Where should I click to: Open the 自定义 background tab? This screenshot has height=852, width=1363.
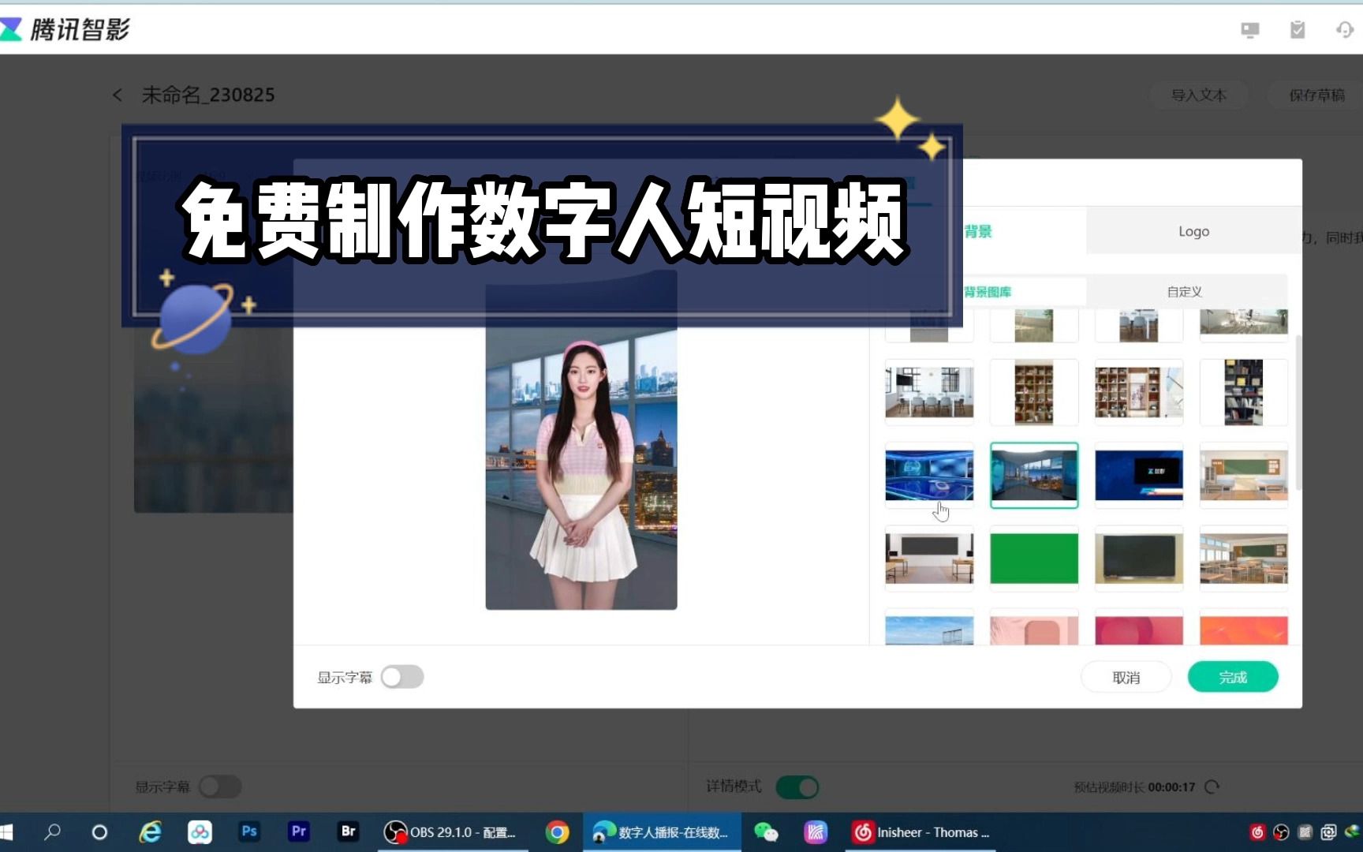[1185, 292]
